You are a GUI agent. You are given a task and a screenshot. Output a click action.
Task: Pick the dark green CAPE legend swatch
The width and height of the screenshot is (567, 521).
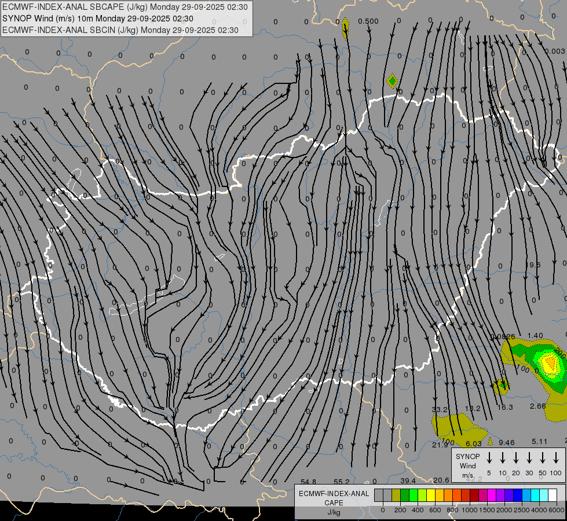coord(405,495)
